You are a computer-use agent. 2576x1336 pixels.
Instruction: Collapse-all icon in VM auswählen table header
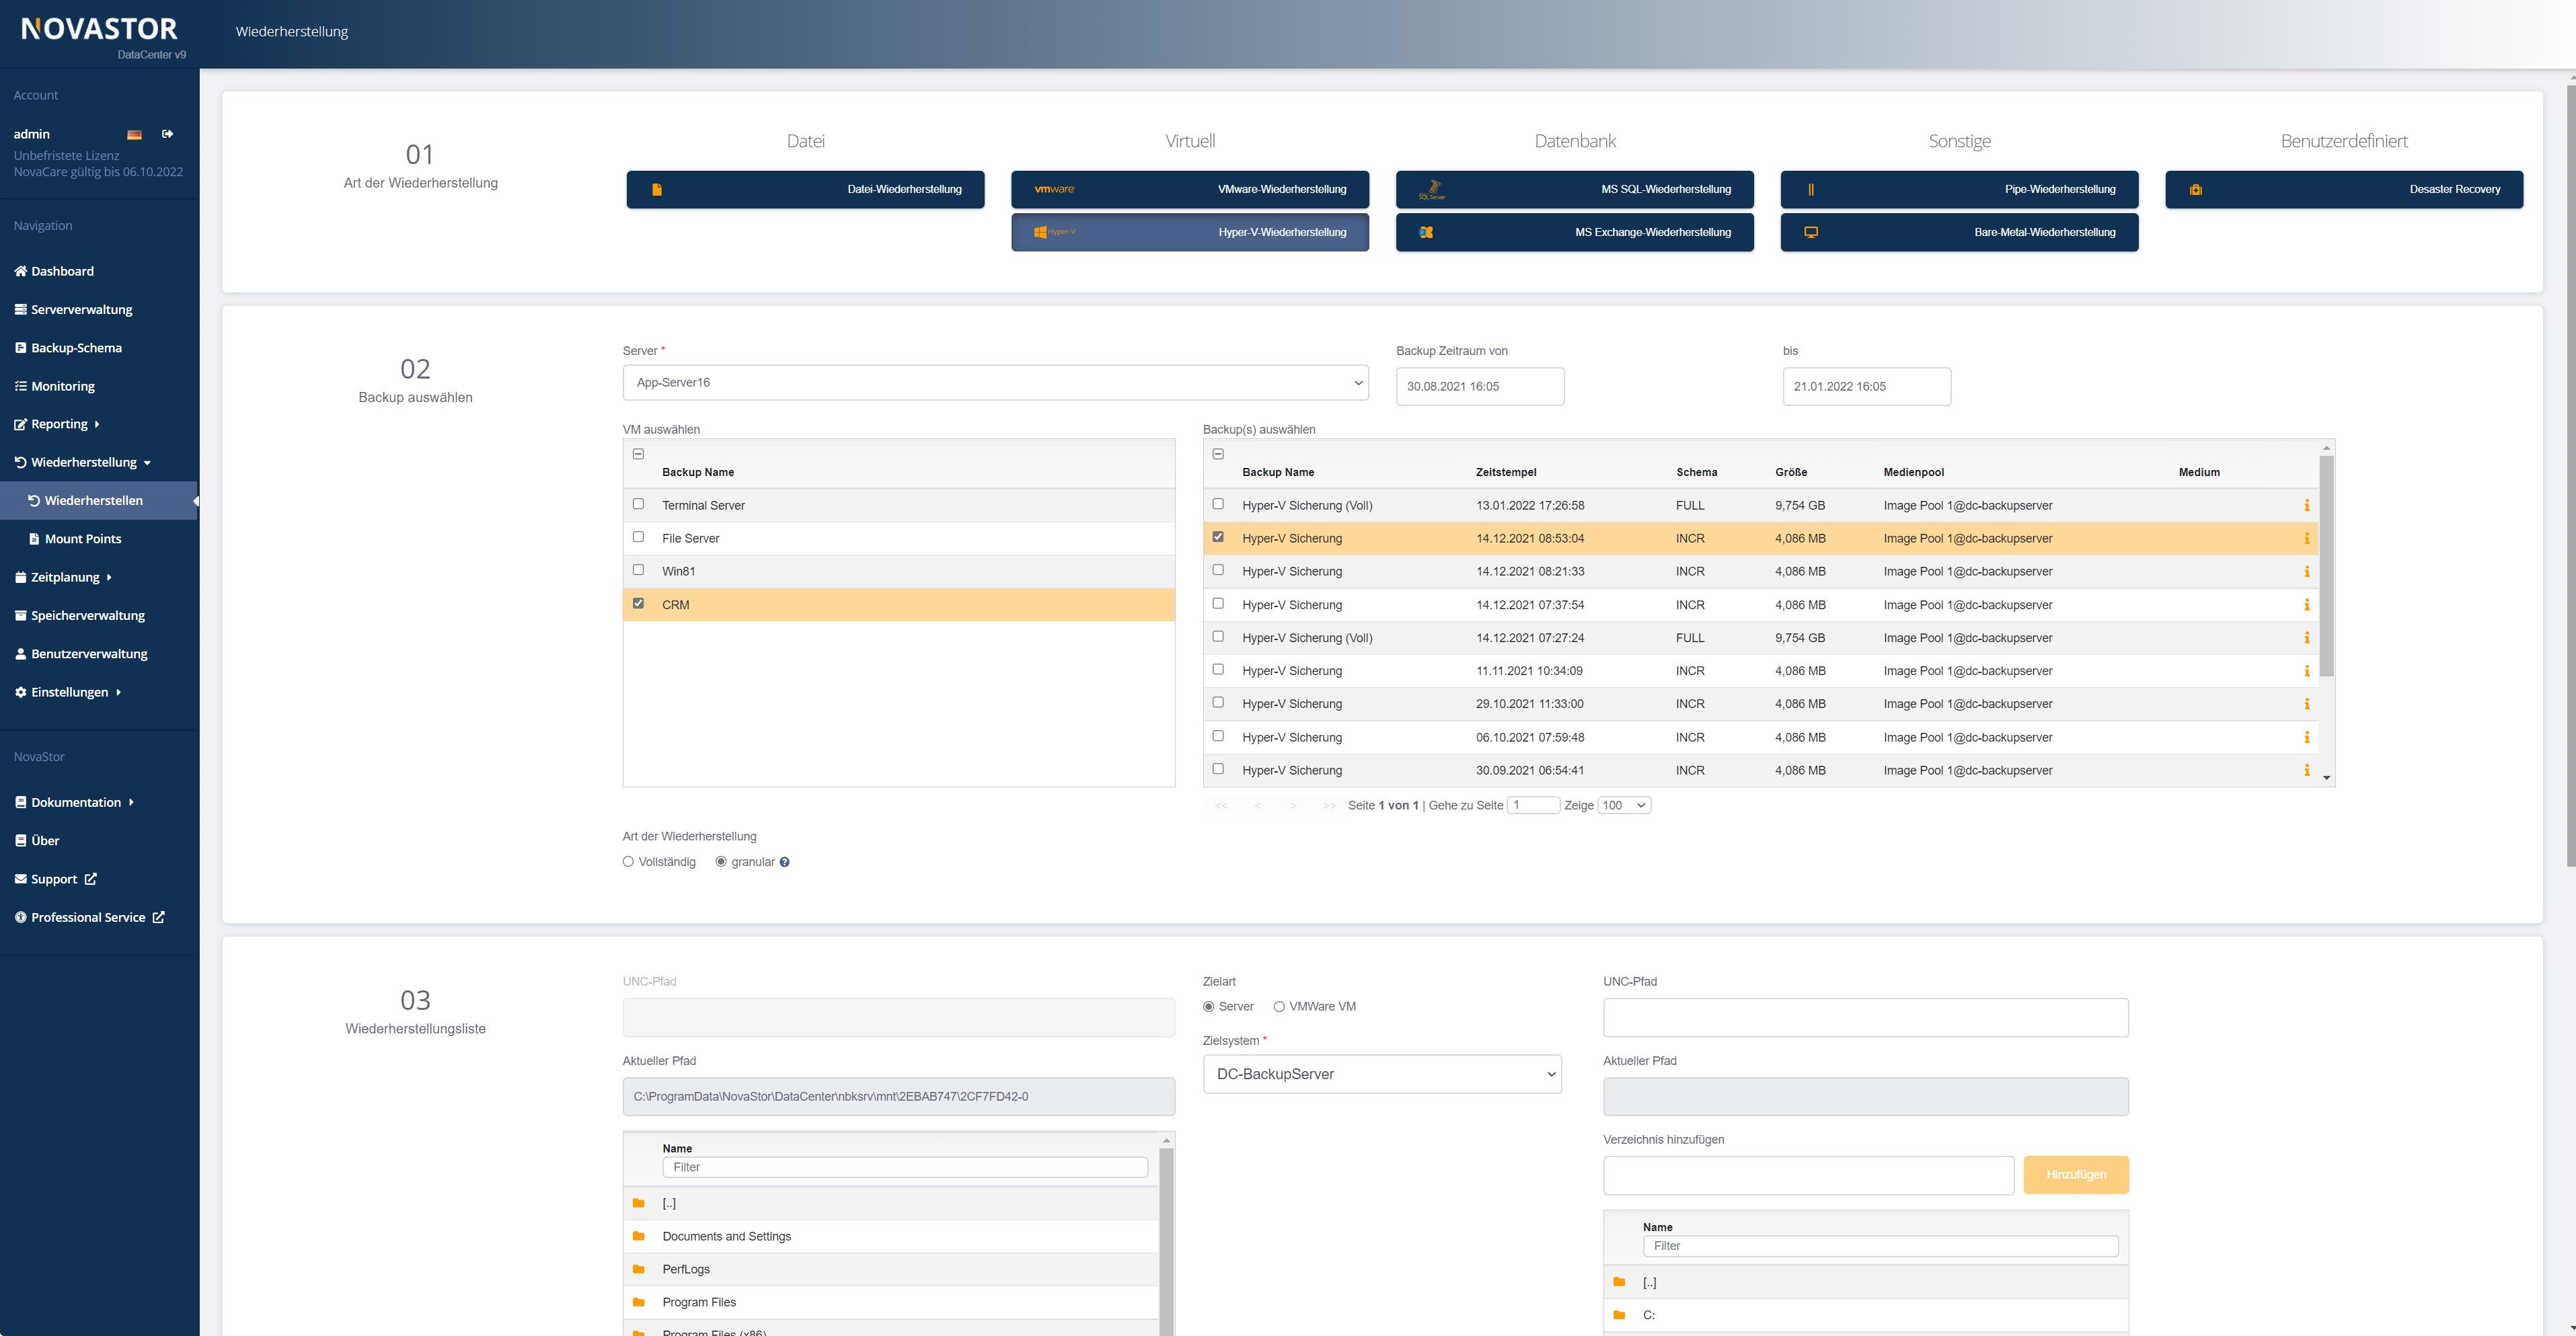coord(638,454)
